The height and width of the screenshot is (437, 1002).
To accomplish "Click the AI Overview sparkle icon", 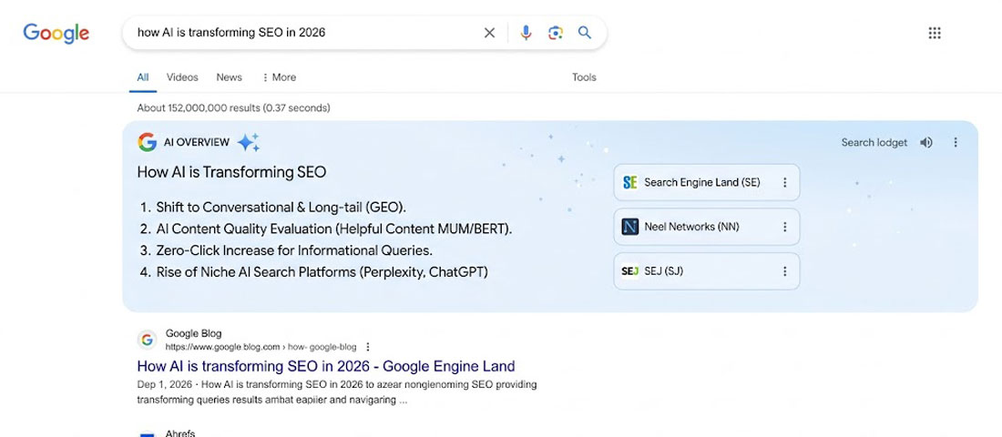I will [x=249, y=142].
